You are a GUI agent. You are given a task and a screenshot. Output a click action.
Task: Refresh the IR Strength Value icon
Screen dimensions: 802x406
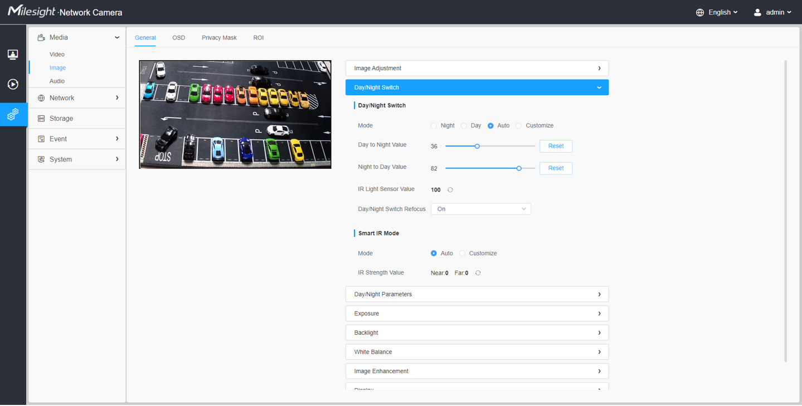478,273
